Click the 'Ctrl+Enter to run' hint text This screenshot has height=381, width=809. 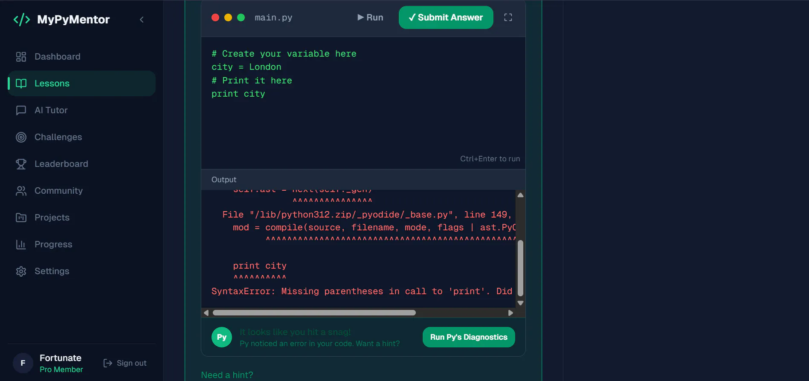490,159
